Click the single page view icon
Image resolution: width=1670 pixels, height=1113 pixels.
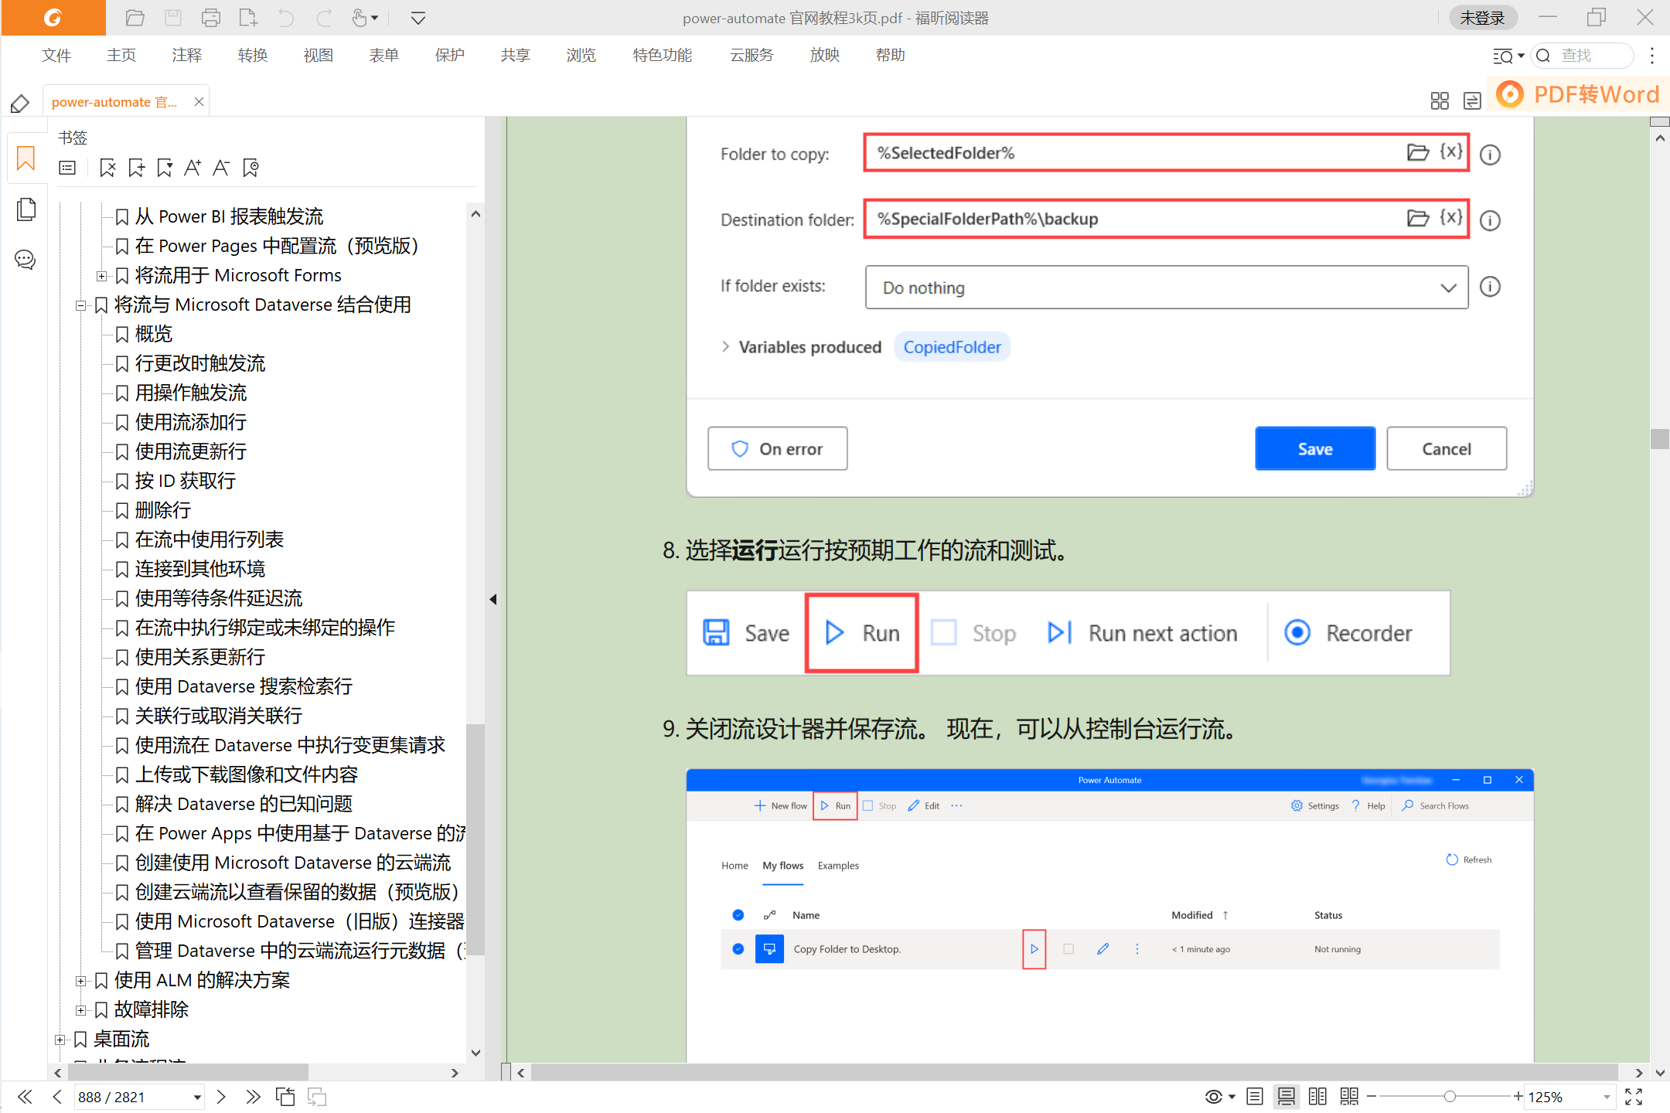tap(1255, 1097)
